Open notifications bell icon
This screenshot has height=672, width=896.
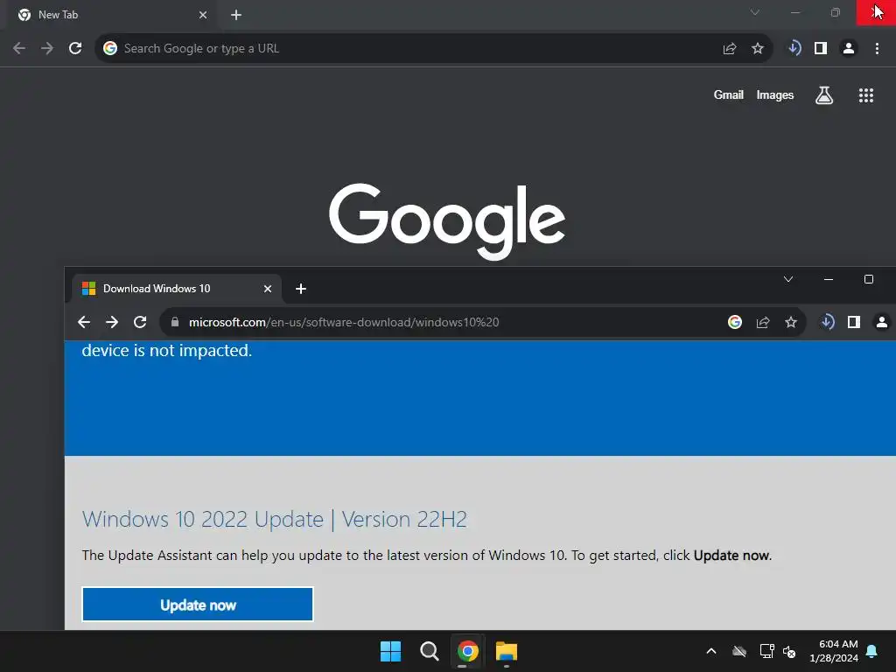[x=872, y=651]
